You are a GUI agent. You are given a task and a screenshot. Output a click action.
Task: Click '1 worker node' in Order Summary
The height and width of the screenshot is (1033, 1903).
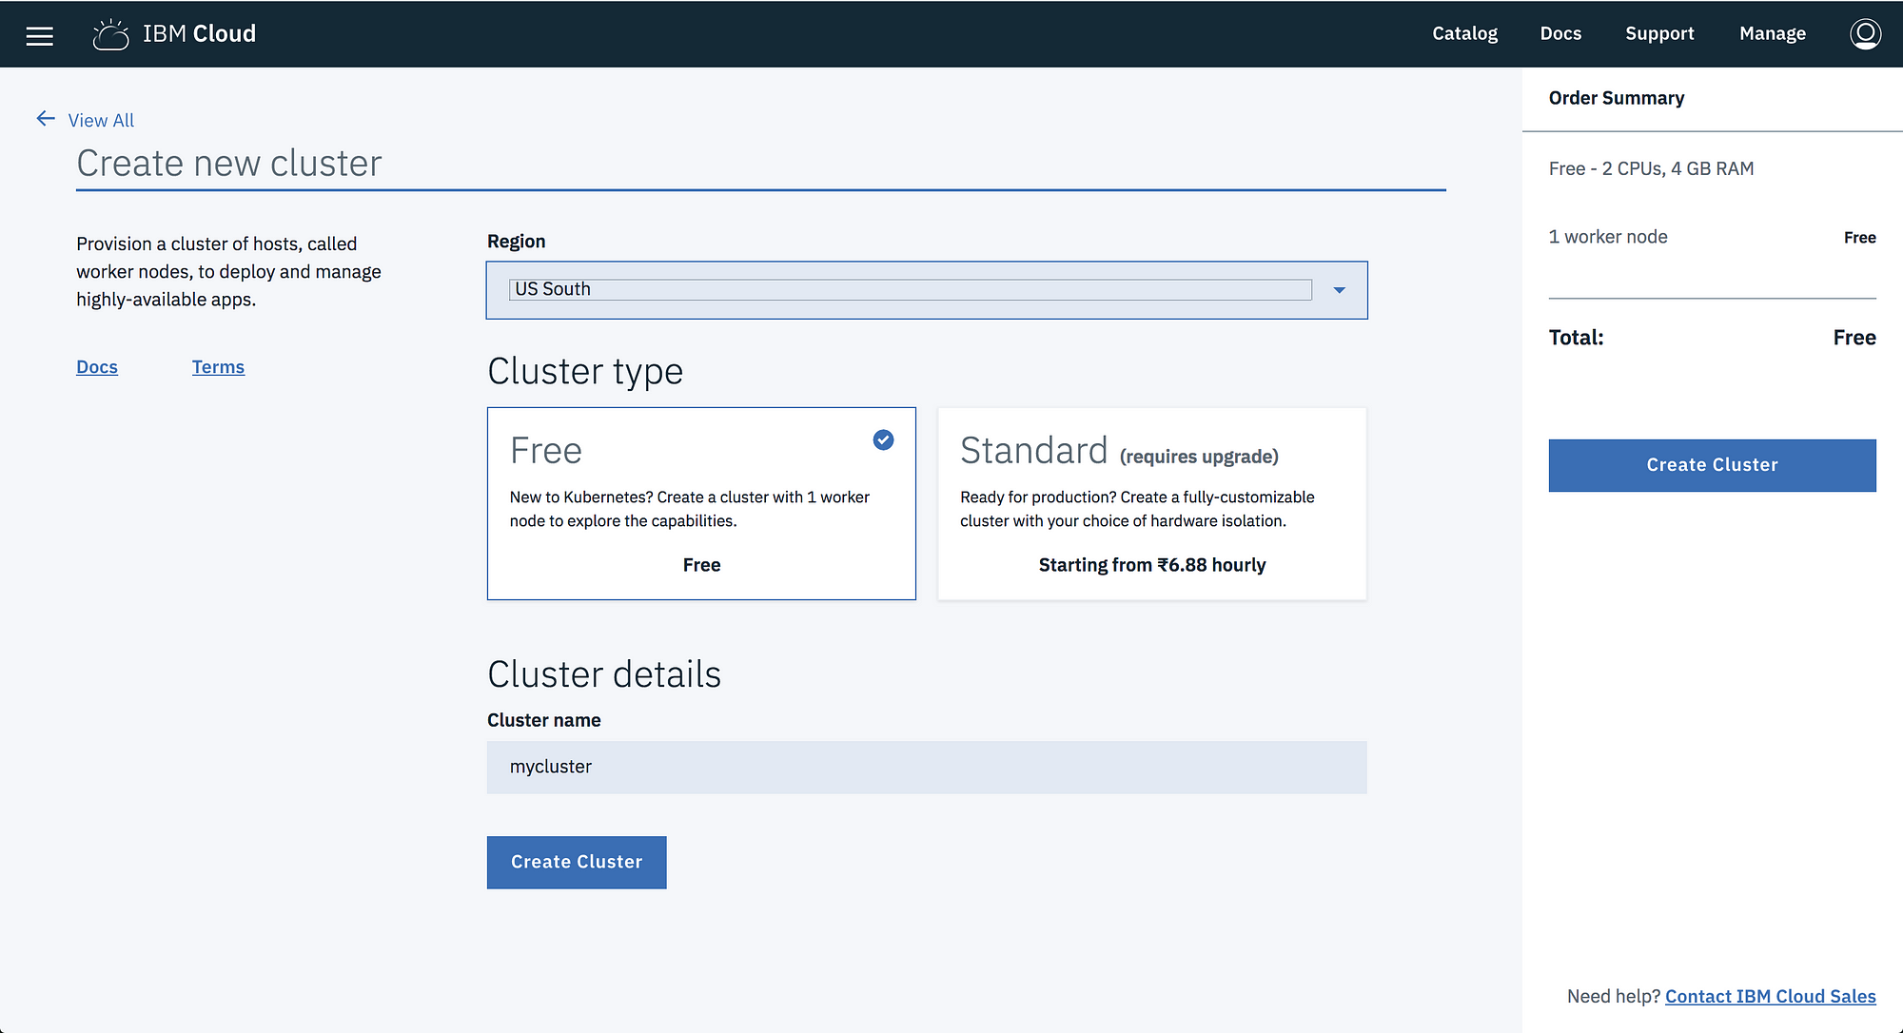coord(1608,237)
